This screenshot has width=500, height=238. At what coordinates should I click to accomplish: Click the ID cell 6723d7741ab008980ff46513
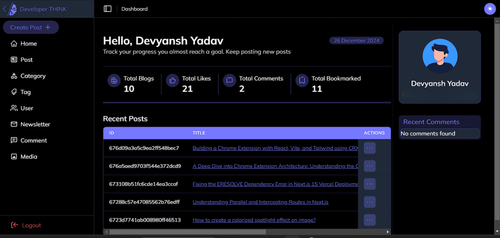(x=145, y=220)
